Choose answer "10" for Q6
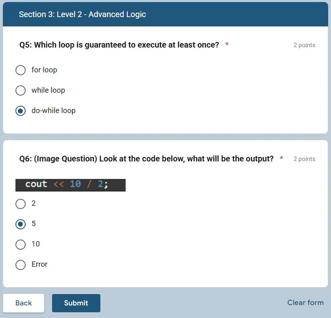The height and width of the screenshot is (318, 331). click(x=20, y=244)
